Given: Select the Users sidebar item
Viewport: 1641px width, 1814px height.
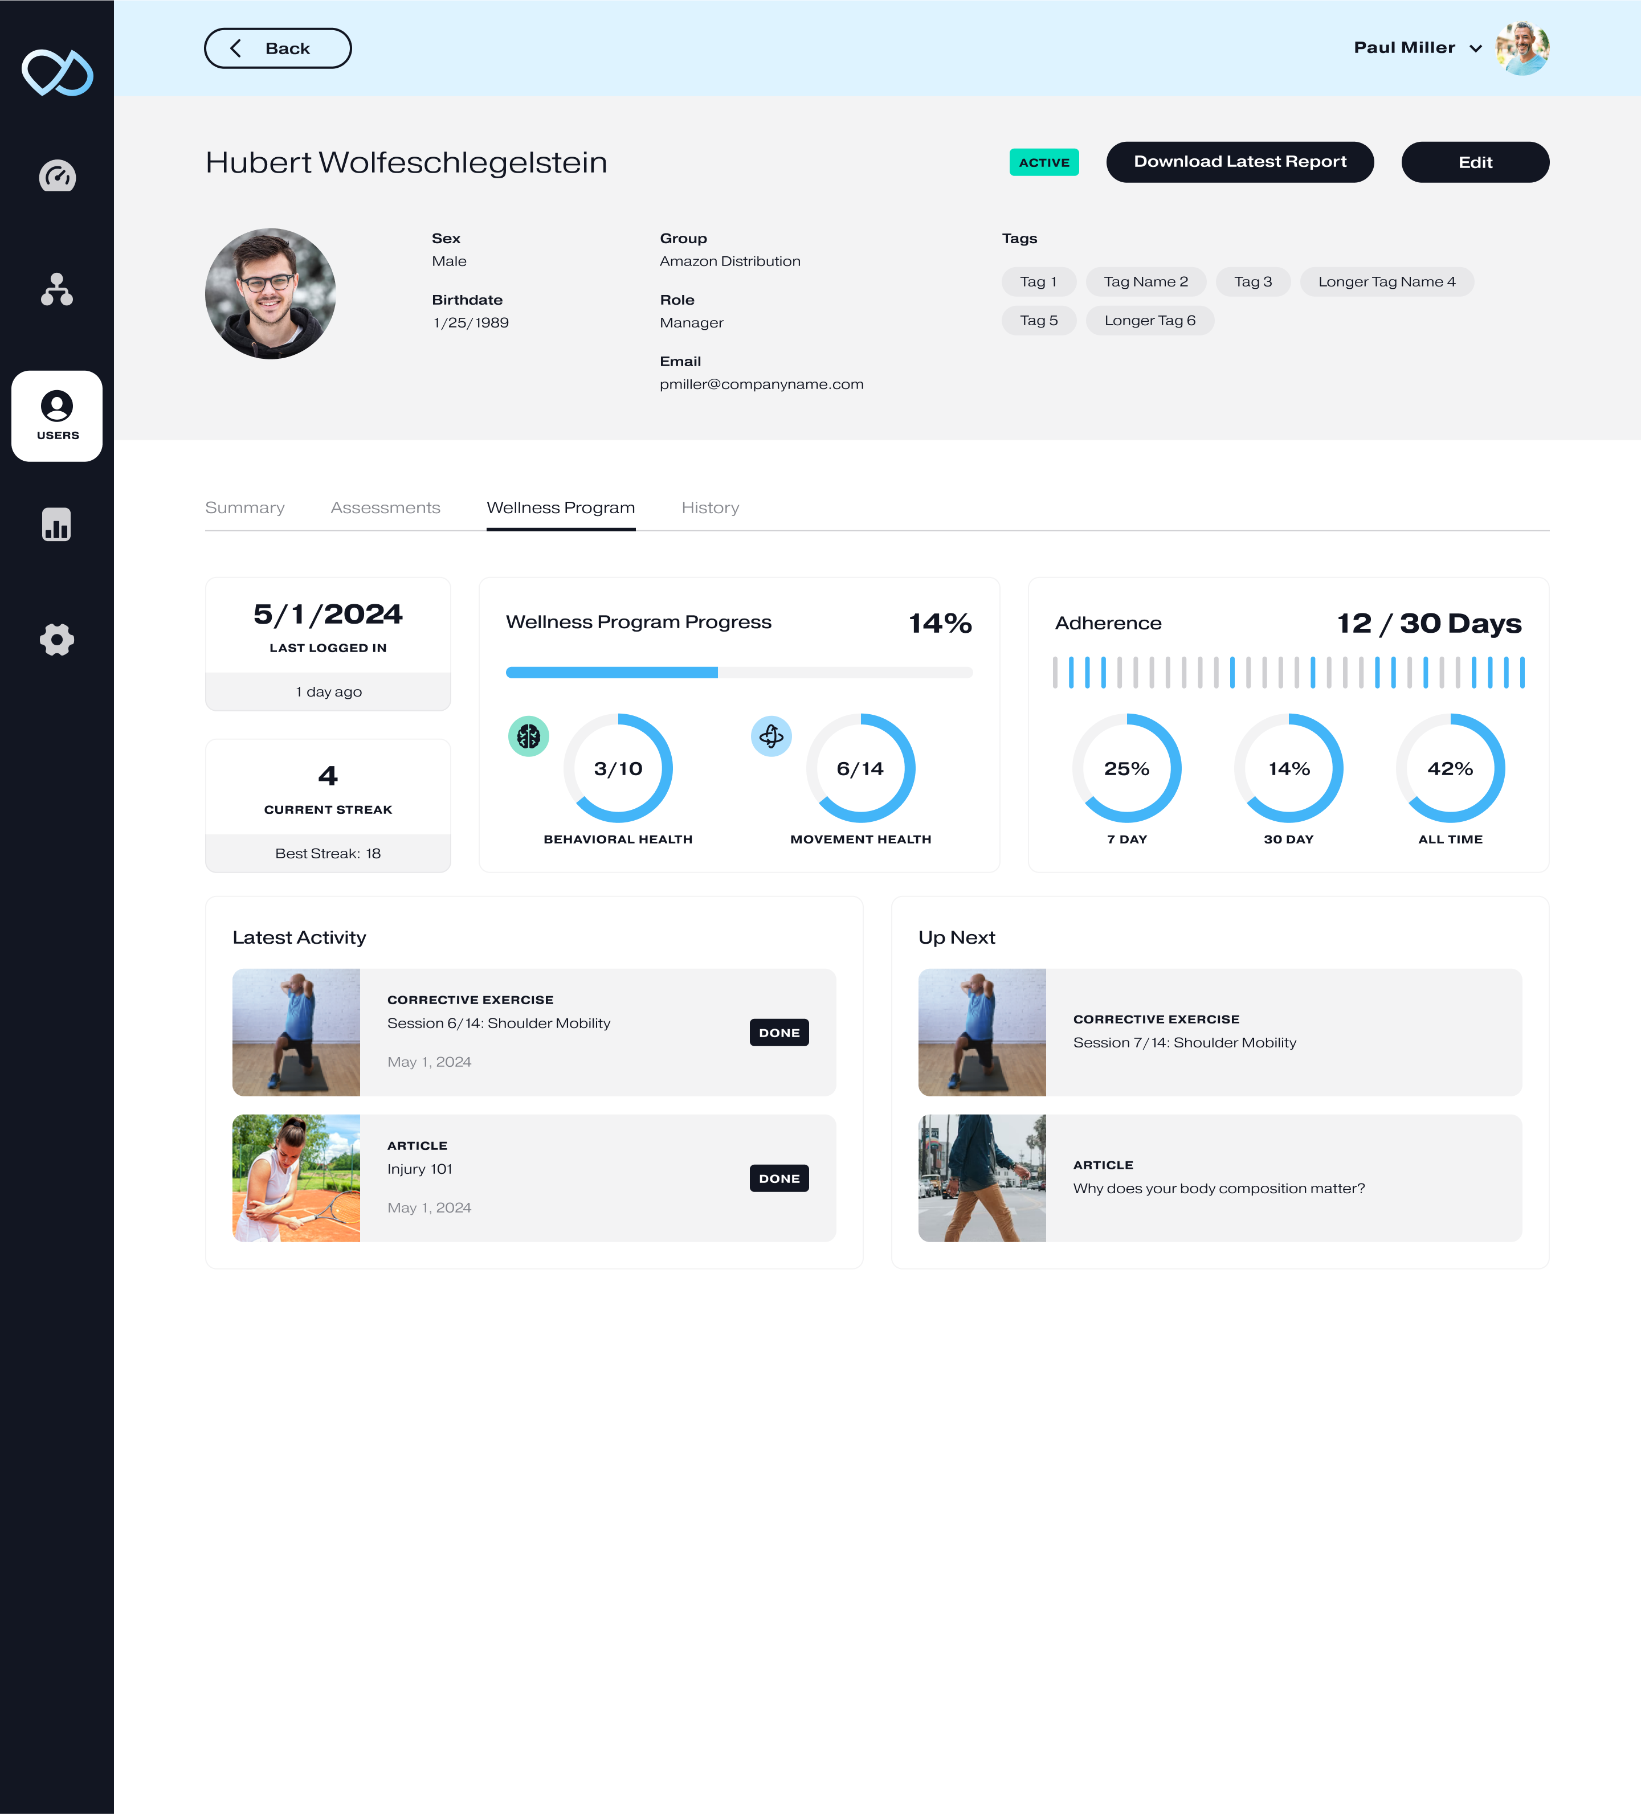Looking at the screenshot, I should (57, 416).
